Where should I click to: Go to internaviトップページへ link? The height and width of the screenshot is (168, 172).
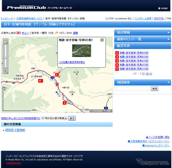(x=156, y=146)
